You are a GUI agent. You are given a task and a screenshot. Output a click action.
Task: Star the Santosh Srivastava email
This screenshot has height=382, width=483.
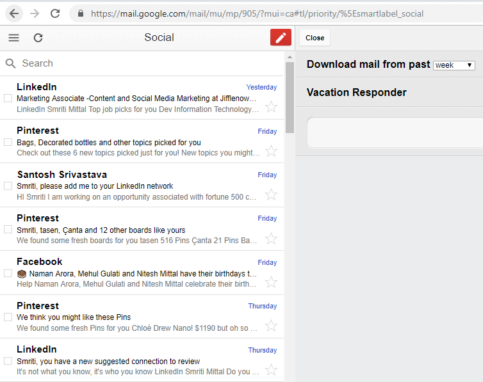click(x=271, y=195)
